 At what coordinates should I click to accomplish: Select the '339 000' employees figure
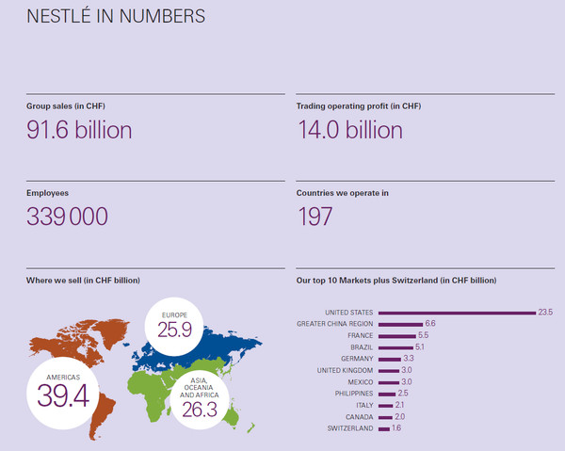point(68,217)
